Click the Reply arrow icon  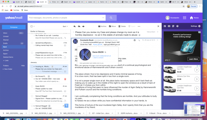[75, 26]
